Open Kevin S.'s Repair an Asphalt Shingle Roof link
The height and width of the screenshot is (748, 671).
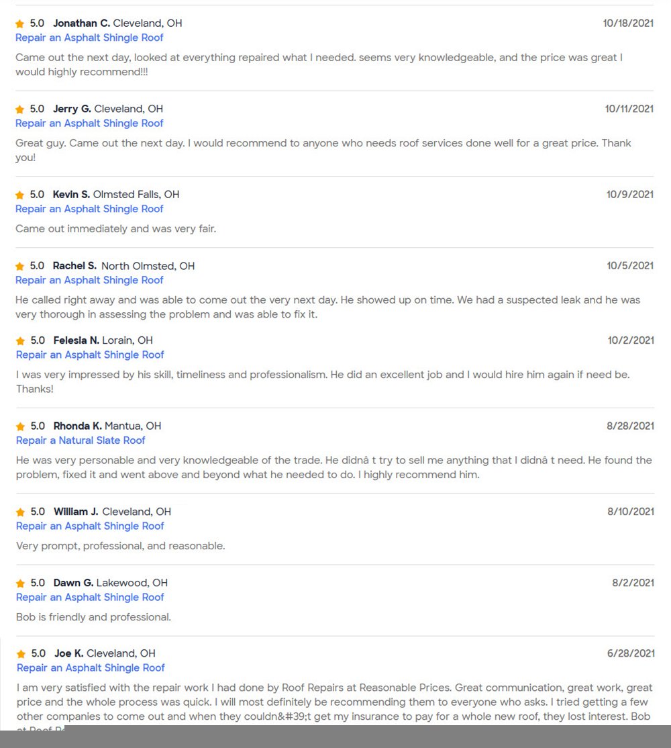89,209
